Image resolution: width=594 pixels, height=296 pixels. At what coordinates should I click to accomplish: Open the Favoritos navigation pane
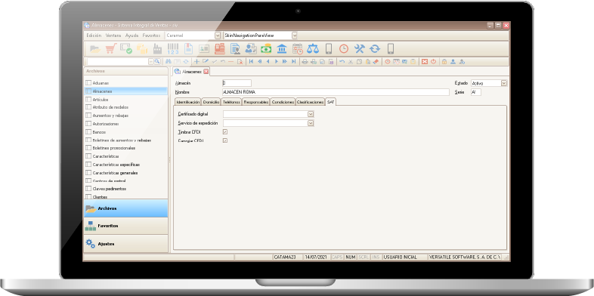click(x=125, y=226)
